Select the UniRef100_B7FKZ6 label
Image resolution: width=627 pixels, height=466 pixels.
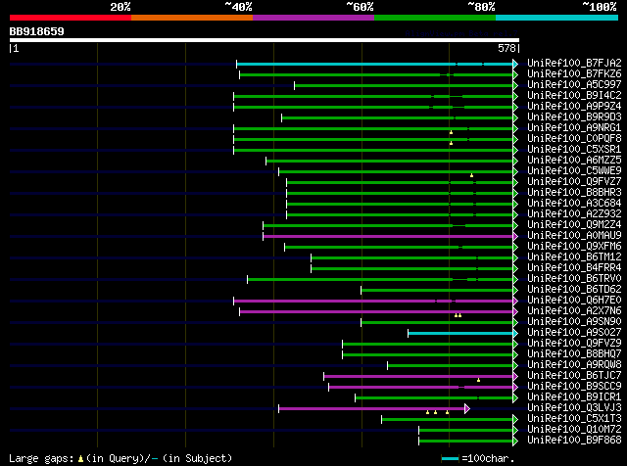[x=574, y=74]
